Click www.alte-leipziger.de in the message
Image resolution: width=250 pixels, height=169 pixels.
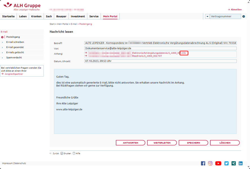(69, 110)
